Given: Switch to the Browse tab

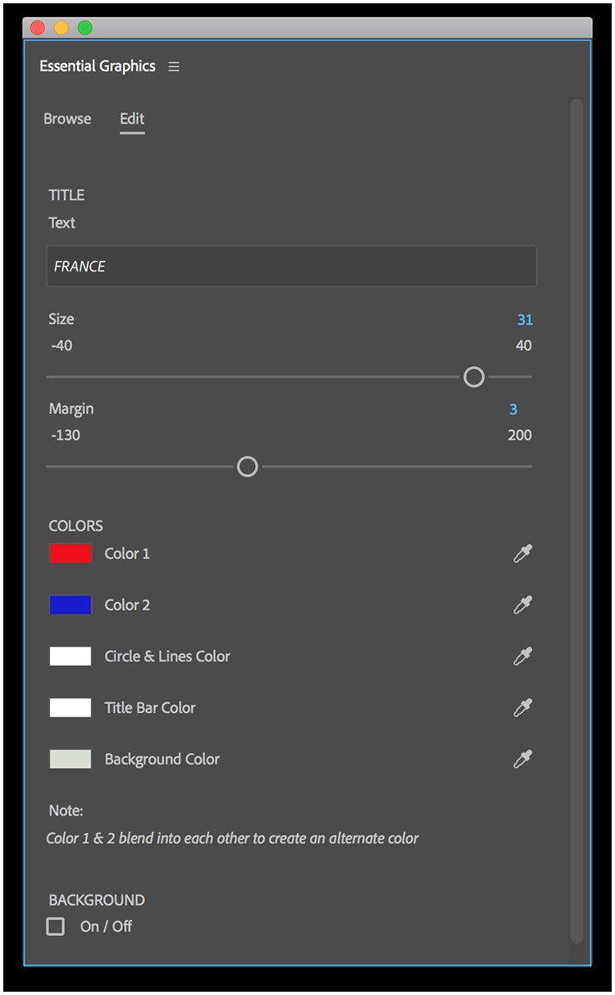Looking at the screenshot, I should [66, 119].
